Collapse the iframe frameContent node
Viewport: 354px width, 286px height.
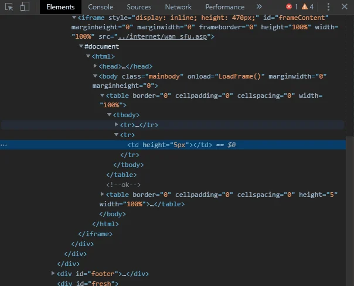74,18
